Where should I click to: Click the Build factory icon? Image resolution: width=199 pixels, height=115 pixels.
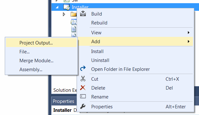[x=83, y=14]
